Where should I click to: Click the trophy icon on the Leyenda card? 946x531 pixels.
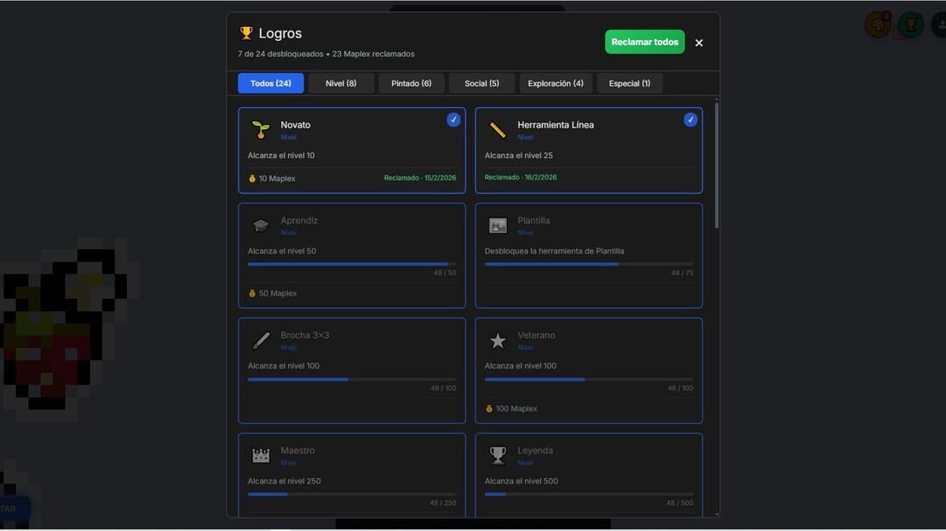point(498,455)
